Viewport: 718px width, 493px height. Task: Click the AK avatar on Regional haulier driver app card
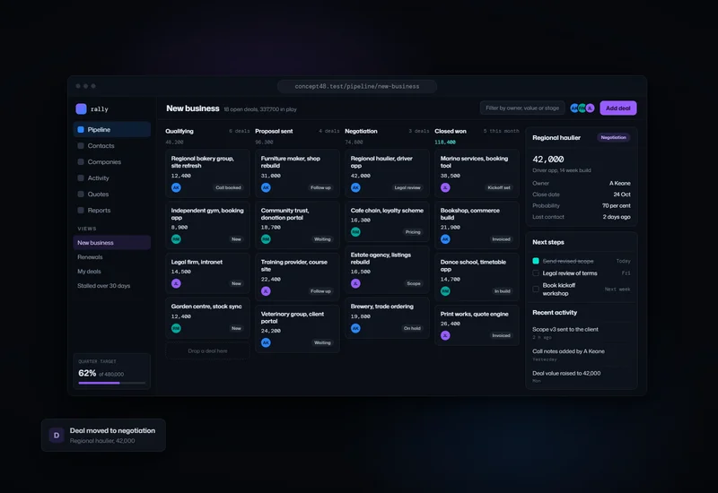(355, 187)
